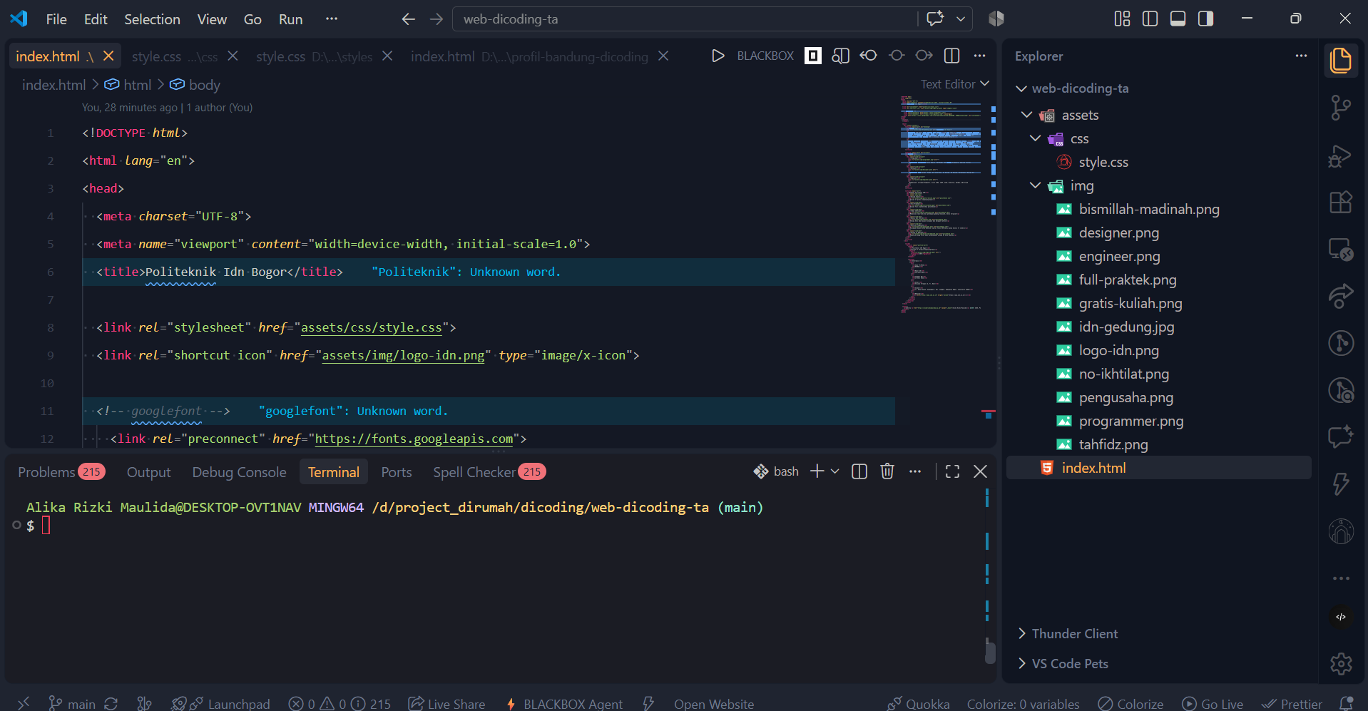The height and width of the screenshot is (711, 1368).
Task: Open the Run and Debug view
Action: coord(1341,155)
